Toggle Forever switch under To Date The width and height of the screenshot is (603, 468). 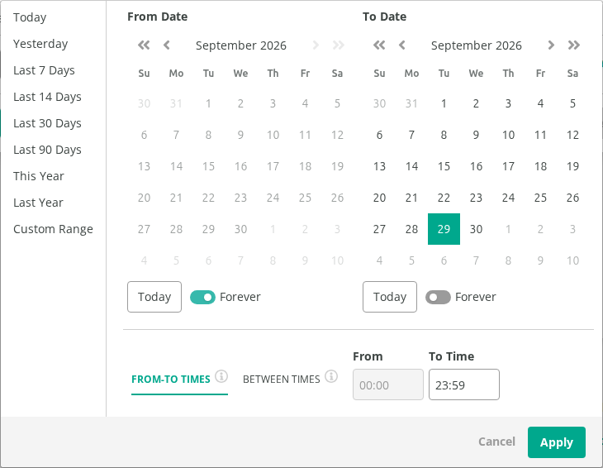[438, 297]
